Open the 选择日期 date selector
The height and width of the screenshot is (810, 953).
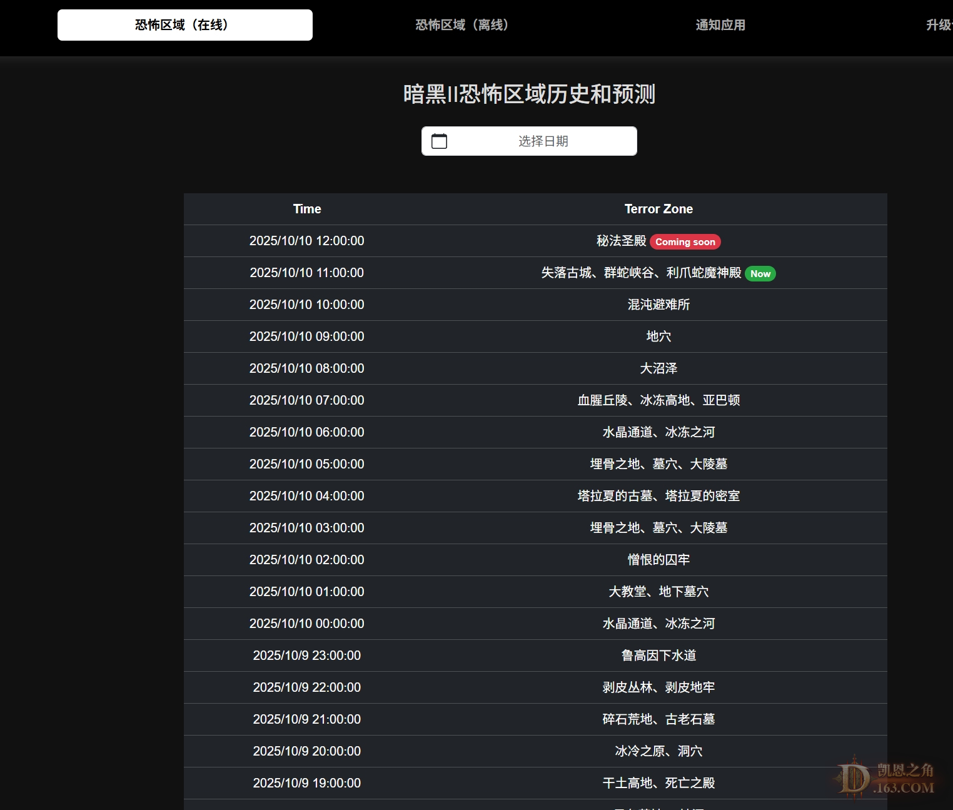(542, 141)
